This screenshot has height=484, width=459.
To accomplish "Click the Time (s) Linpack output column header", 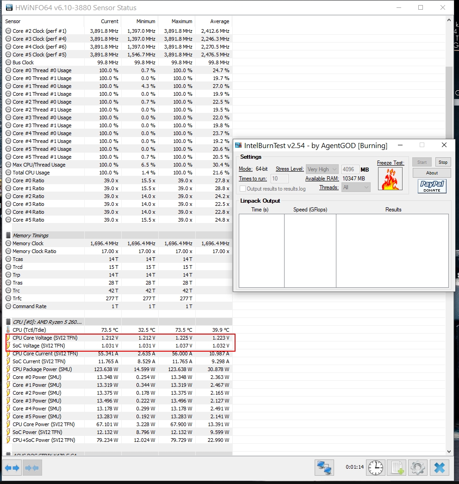I will [x=260, y=210].
